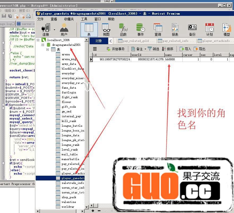Open the 备注 dropdown arrow

coord(145,49)
